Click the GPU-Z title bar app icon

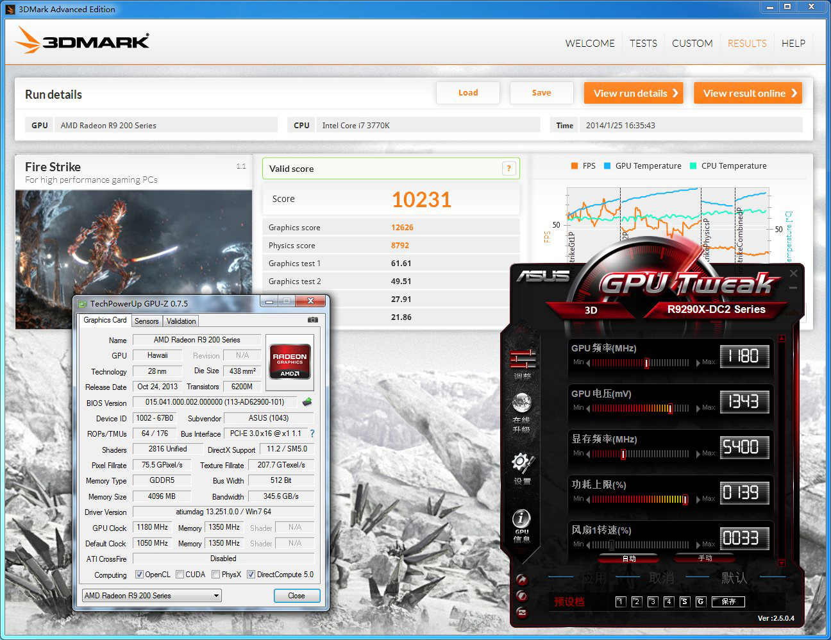(x=83, y=303)
